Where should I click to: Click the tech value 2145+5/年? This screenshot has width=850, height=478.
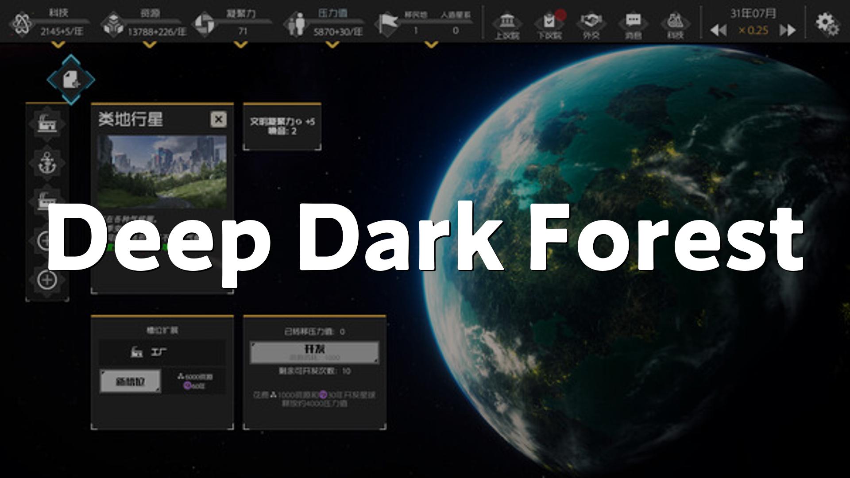pyautogui.click(x=62, y=31)
